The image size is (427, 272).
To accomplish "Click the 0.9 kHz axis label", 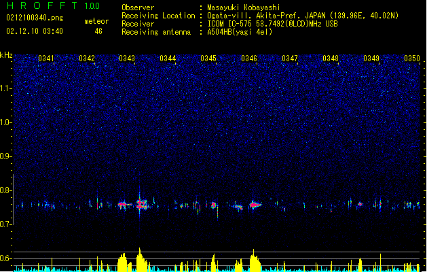I will [x=5, y=156].
